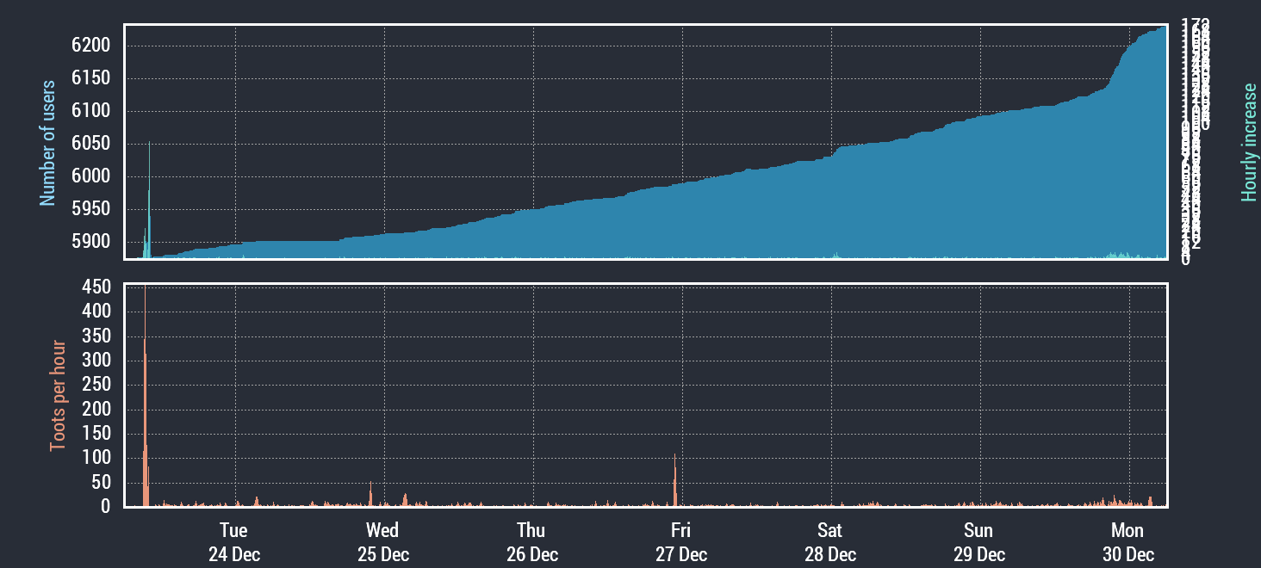Click the 'Tue 24 Dec' date label
This screenshot has height=568, width=1261.
(x=233, y=542)
